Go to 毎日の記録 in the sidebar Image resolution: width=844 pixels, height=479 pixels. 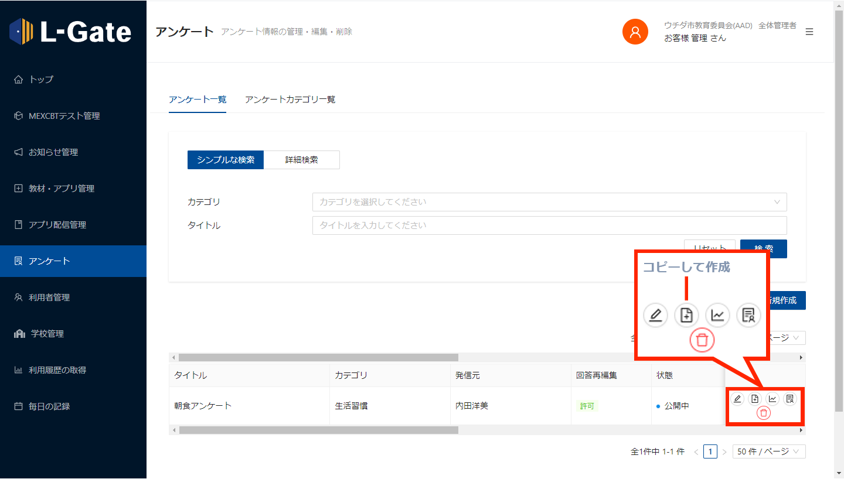[49, 406]
